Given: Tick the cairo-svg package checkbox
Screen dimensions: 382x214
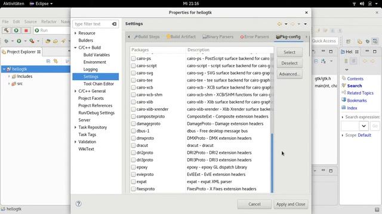Looking at the screenshot, I should pos(133,73).
